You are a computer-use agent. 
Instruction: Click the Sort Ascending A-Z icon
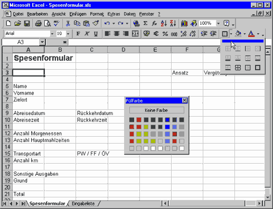click(x=164, y=23)
